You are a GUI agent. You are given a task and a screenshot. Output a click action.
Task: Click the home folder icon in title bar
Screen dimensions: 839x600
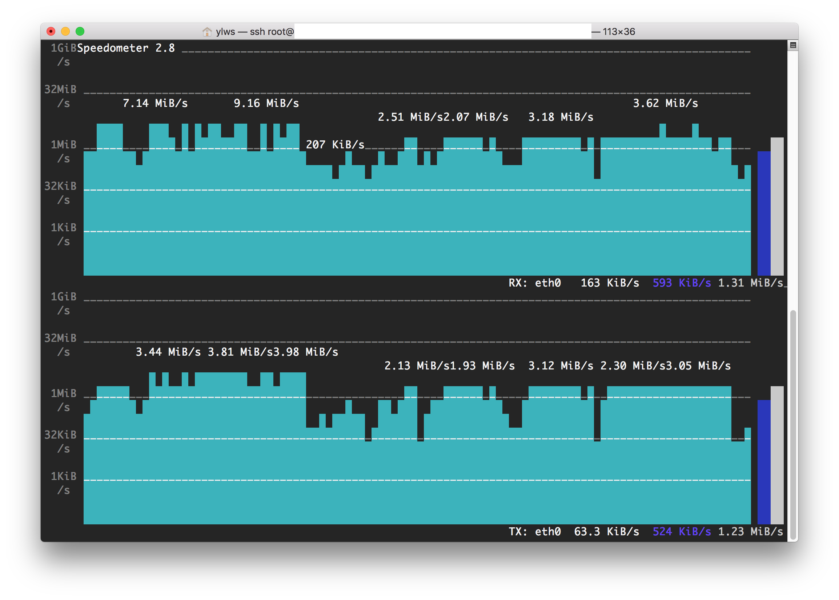point(207,32)
